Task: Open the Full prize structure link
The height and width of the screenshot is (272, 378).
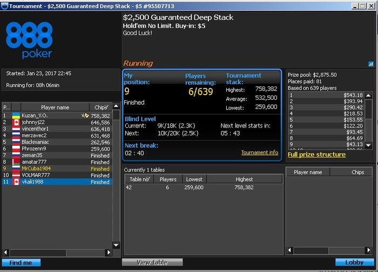Action: (x=317, y=154)
